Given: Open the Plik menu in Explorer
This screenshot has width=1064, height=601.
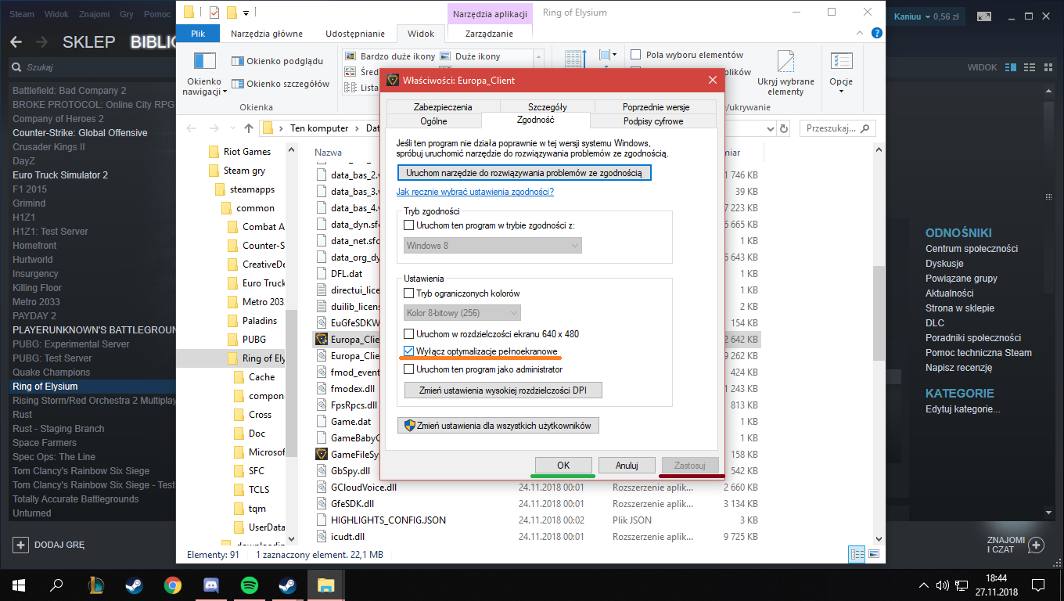Looking at the screenshot, I should click(x=198, y=34).
